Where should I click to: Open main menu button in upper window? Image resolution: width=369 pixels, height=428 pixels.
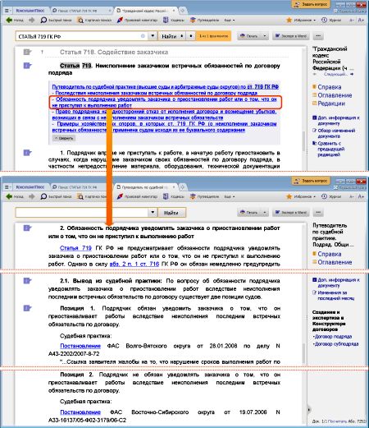pyautogui.click(x=7, y=11)
